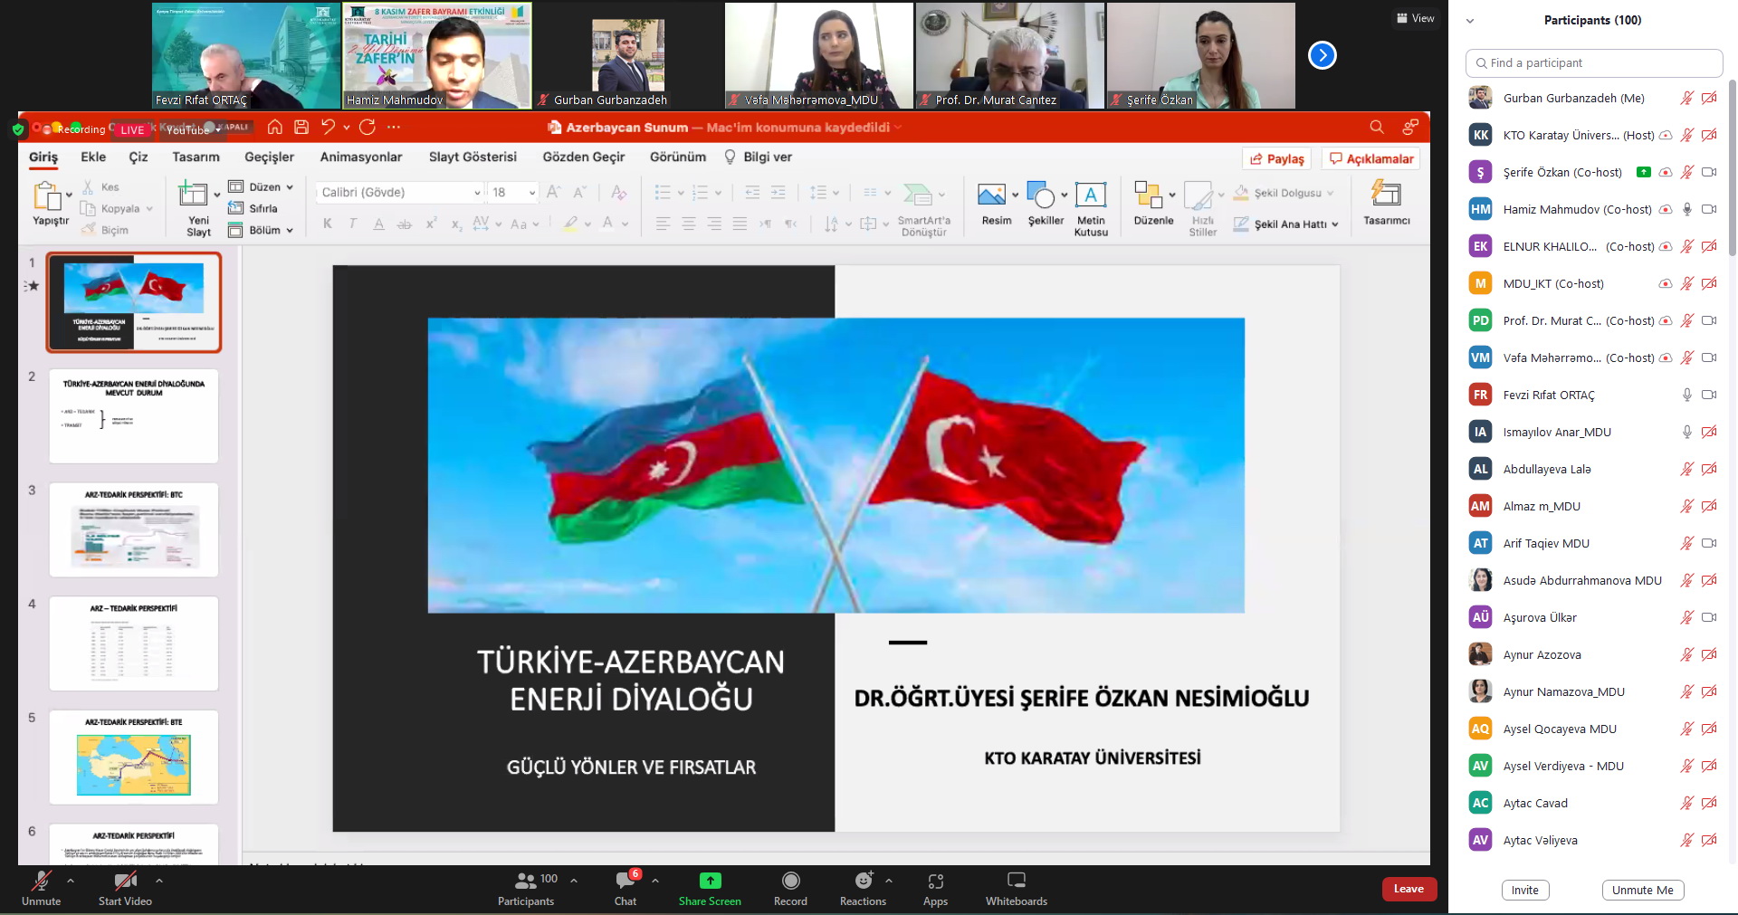Toggle Hamiz Mahmudov camera icon
The height and width of the screenshot is (915, 1738).
pyautogui.click(x=1709, y=209)
